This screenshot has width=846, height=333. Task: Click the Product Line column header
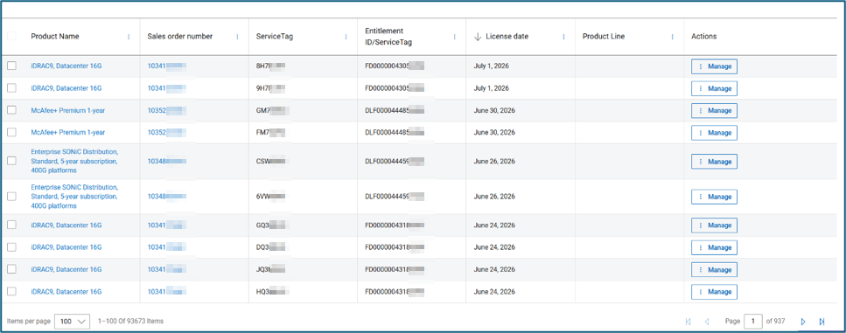click(604, 36)
